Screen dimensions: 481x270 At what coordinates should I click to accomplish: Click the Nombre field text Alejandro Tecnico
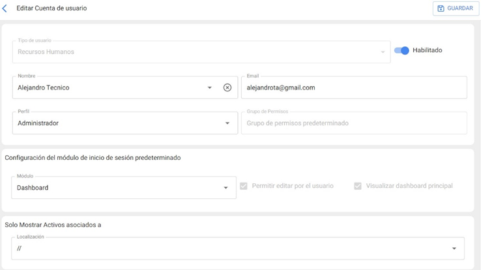(x=44, y=87)
